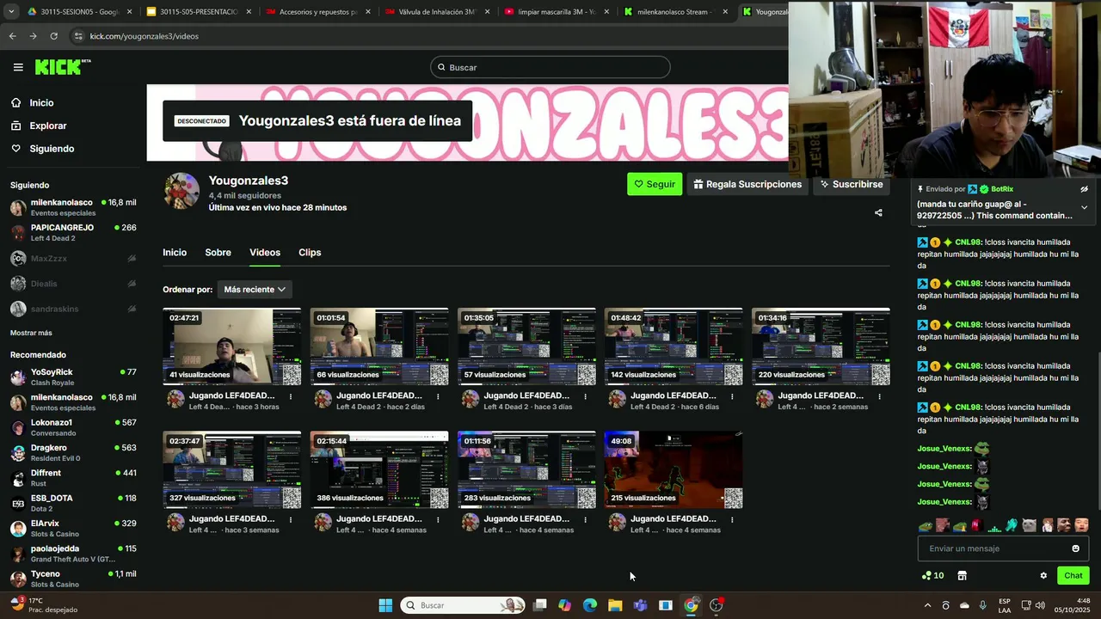Open YoSoyRick recommended channel

point(73,377)
